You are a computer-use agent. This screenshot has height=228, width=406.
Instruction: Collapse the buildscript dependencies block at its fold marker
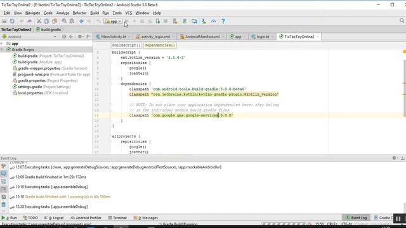point(110,84)
